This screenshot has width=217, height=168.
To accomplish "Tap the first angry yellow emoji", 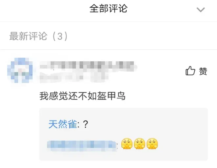I will tap(127, 144).
